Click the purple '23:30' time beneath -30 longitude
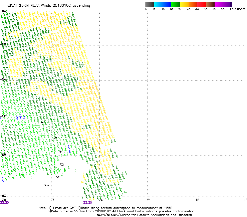The width and height of the screenshot is (247, 217). 4,203
